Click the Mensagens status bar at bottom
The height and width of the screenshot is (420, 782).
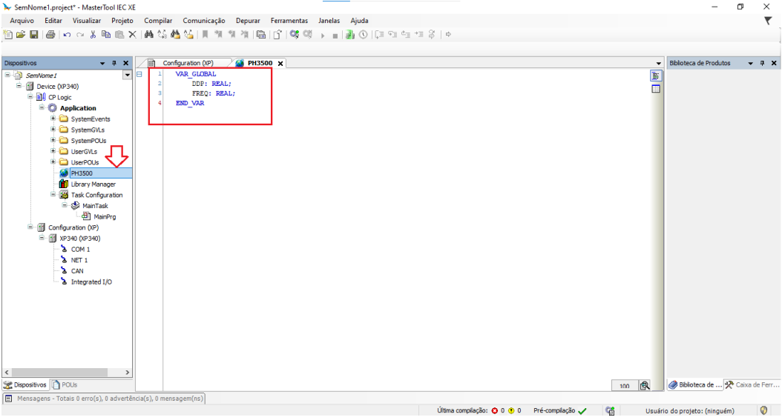104,399
